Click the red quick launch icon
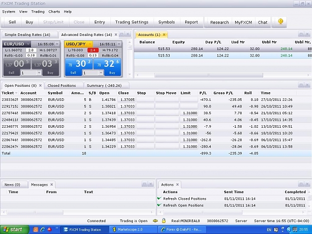The width and height of the screenshot is (312, 234). (x=49, y=230)
